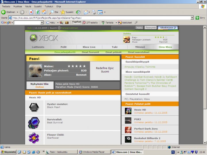Viewport: 207px width, 155px height.
Task: Open the Näytä menu
Action: click(28, 6)
